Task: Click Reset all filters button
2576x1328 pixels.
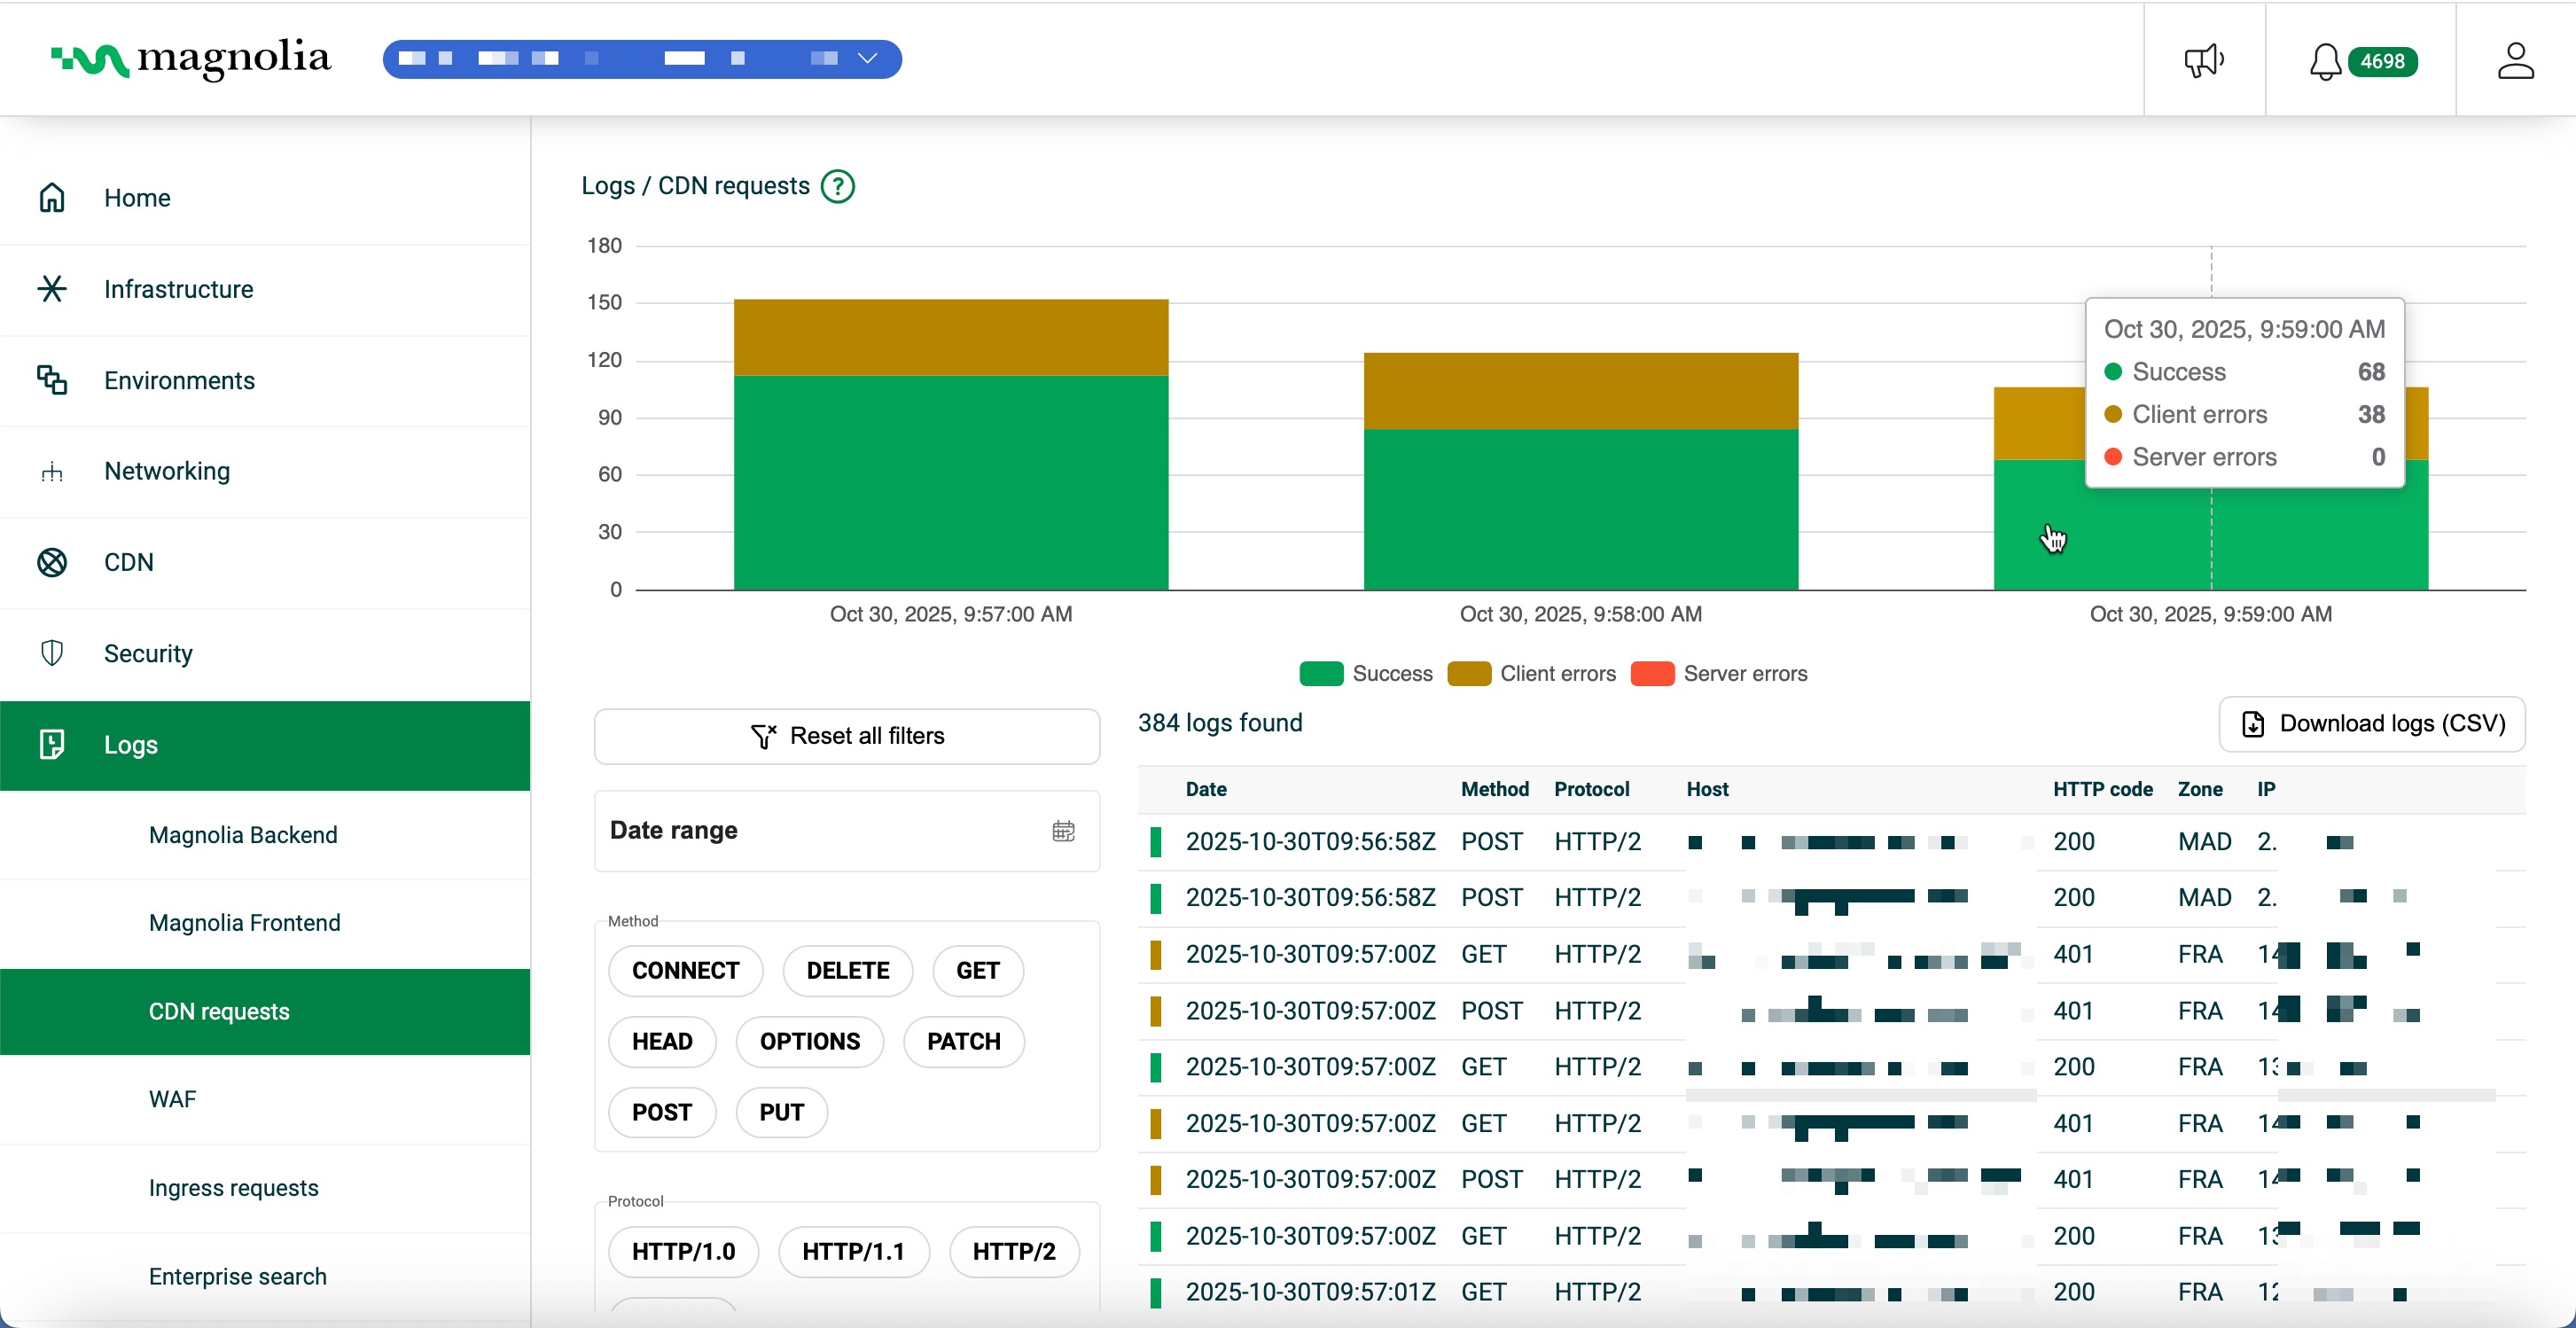Action: click(847, 736)
